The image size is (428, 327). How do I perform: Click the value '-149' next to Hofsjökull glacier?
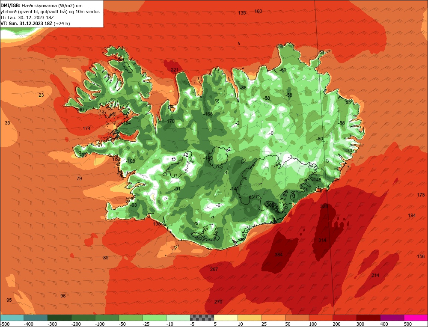(x=208, y=158)
